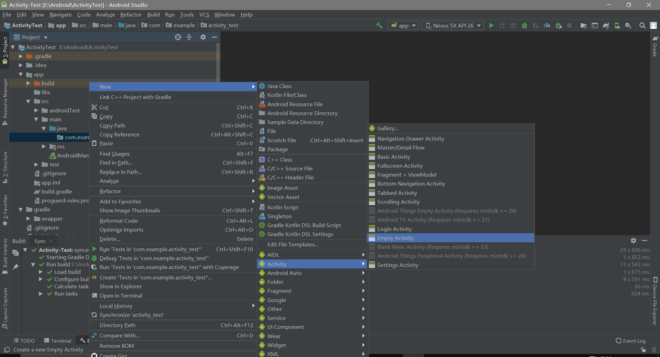This screenshot has width=660, height=357.
Task: Click Toggle view icon in Build panel
Action: pos(15,253)
